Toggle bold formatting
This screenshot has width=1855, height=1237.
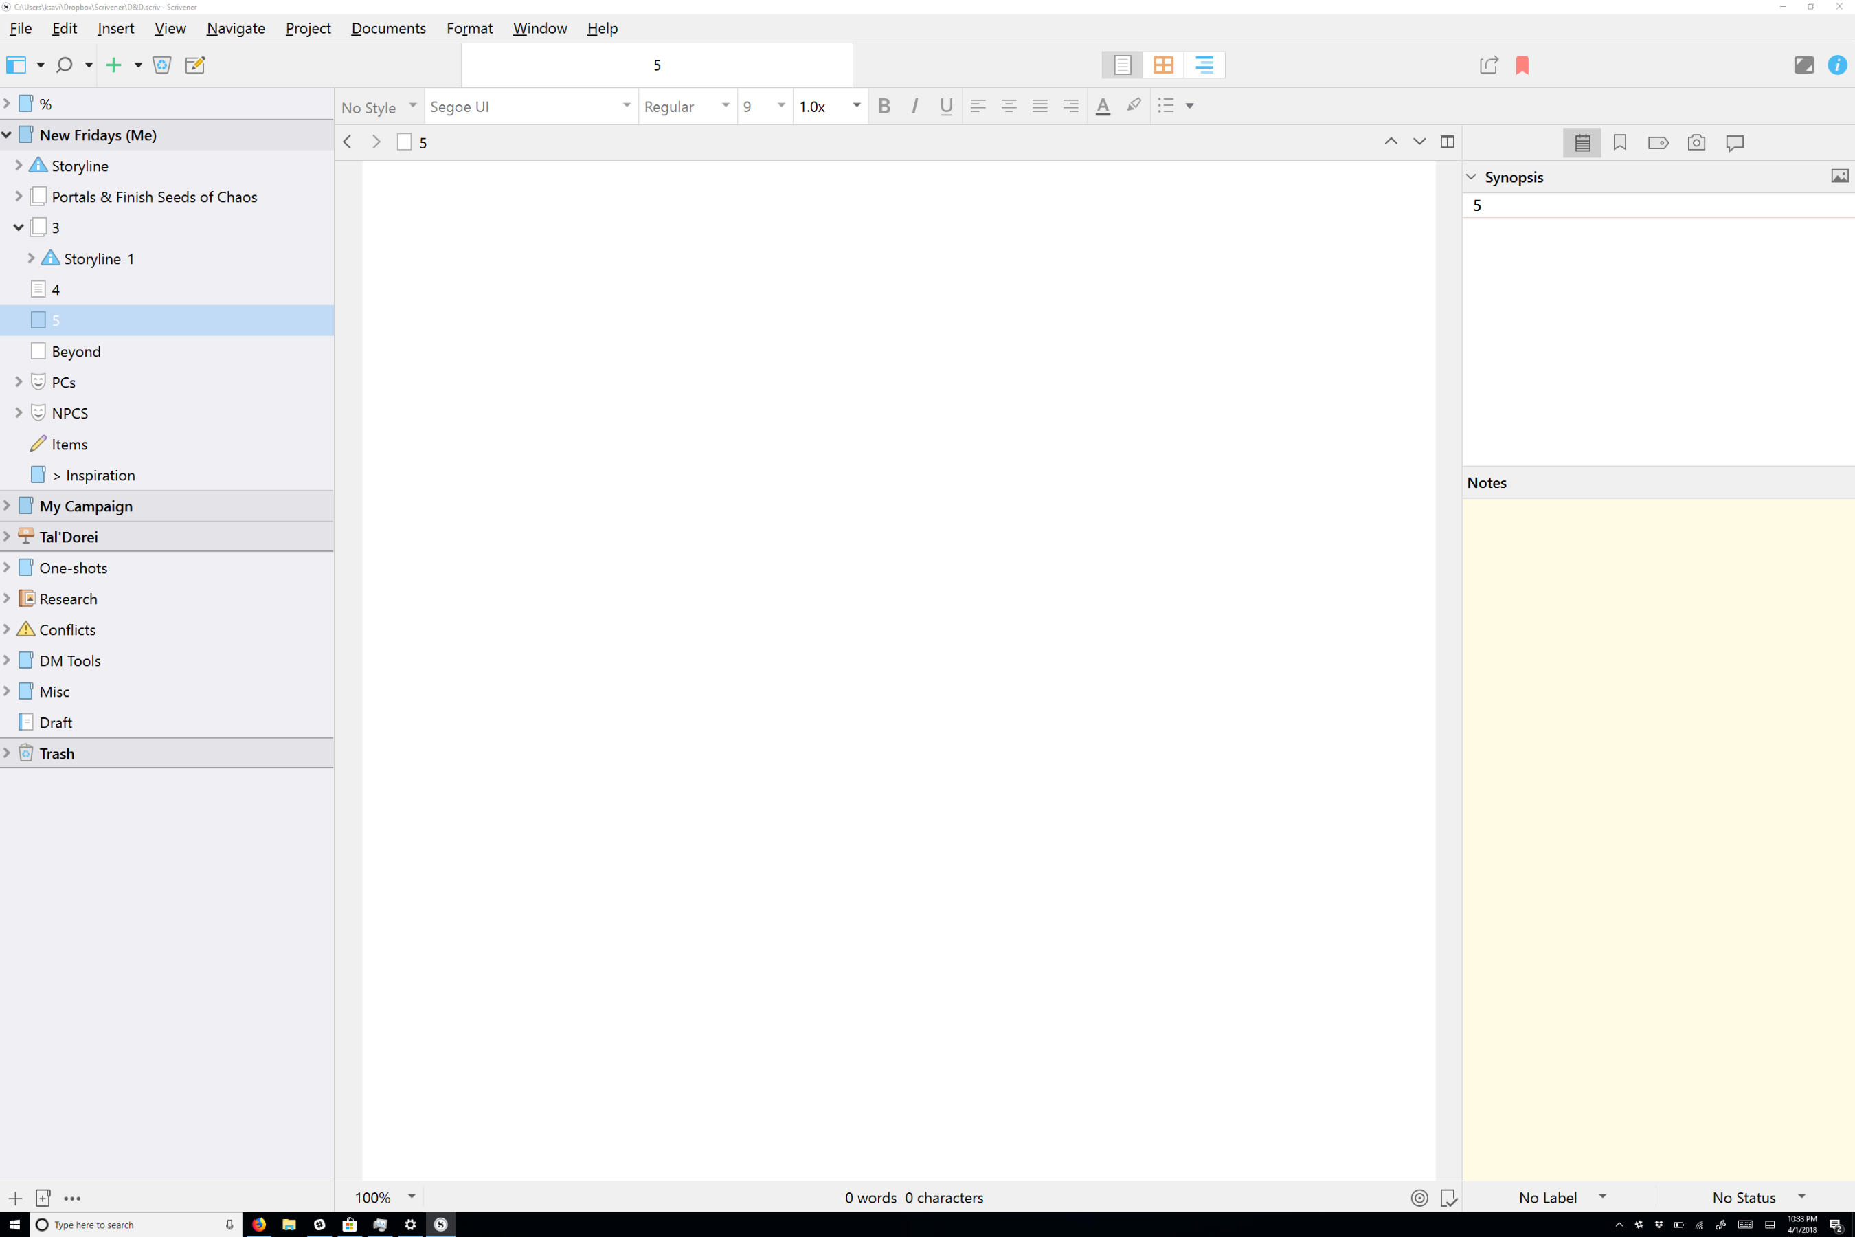pyautogui.click(x=884, y=106)
